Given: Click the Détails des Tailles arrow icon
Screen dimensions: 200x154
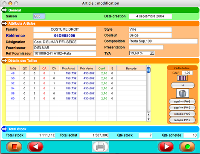Looking at the screenshot, I should 4,61.
